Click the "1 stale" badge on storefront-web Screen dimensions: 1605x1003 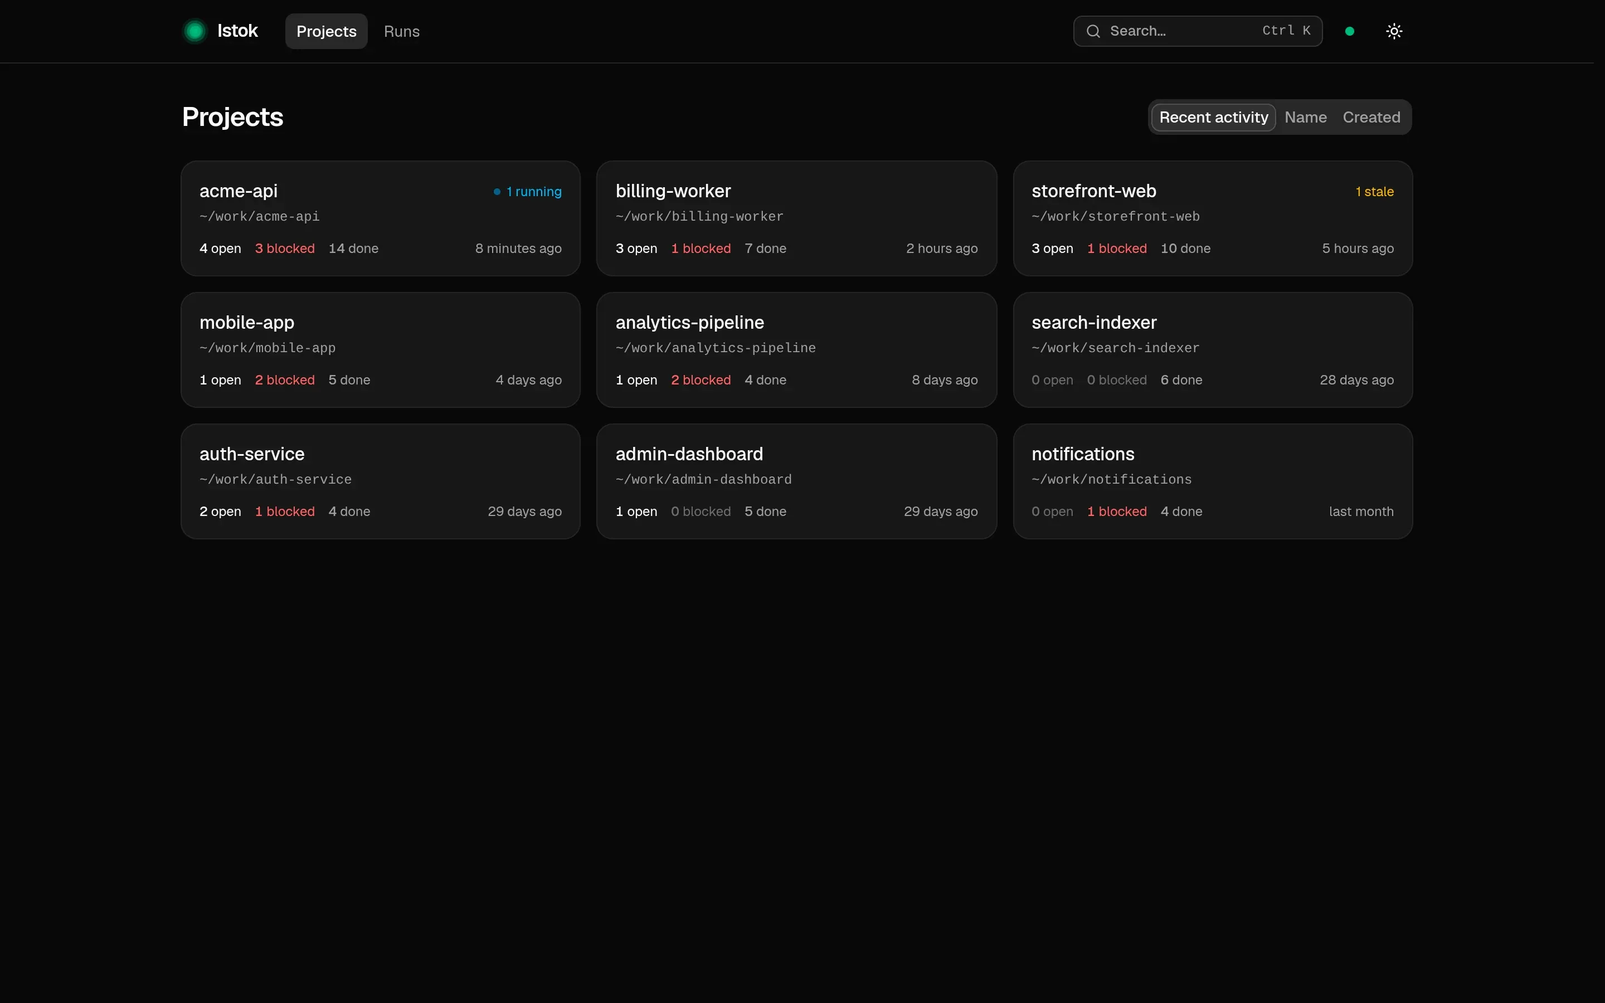pyautogui.click(x=1374, y=192)
